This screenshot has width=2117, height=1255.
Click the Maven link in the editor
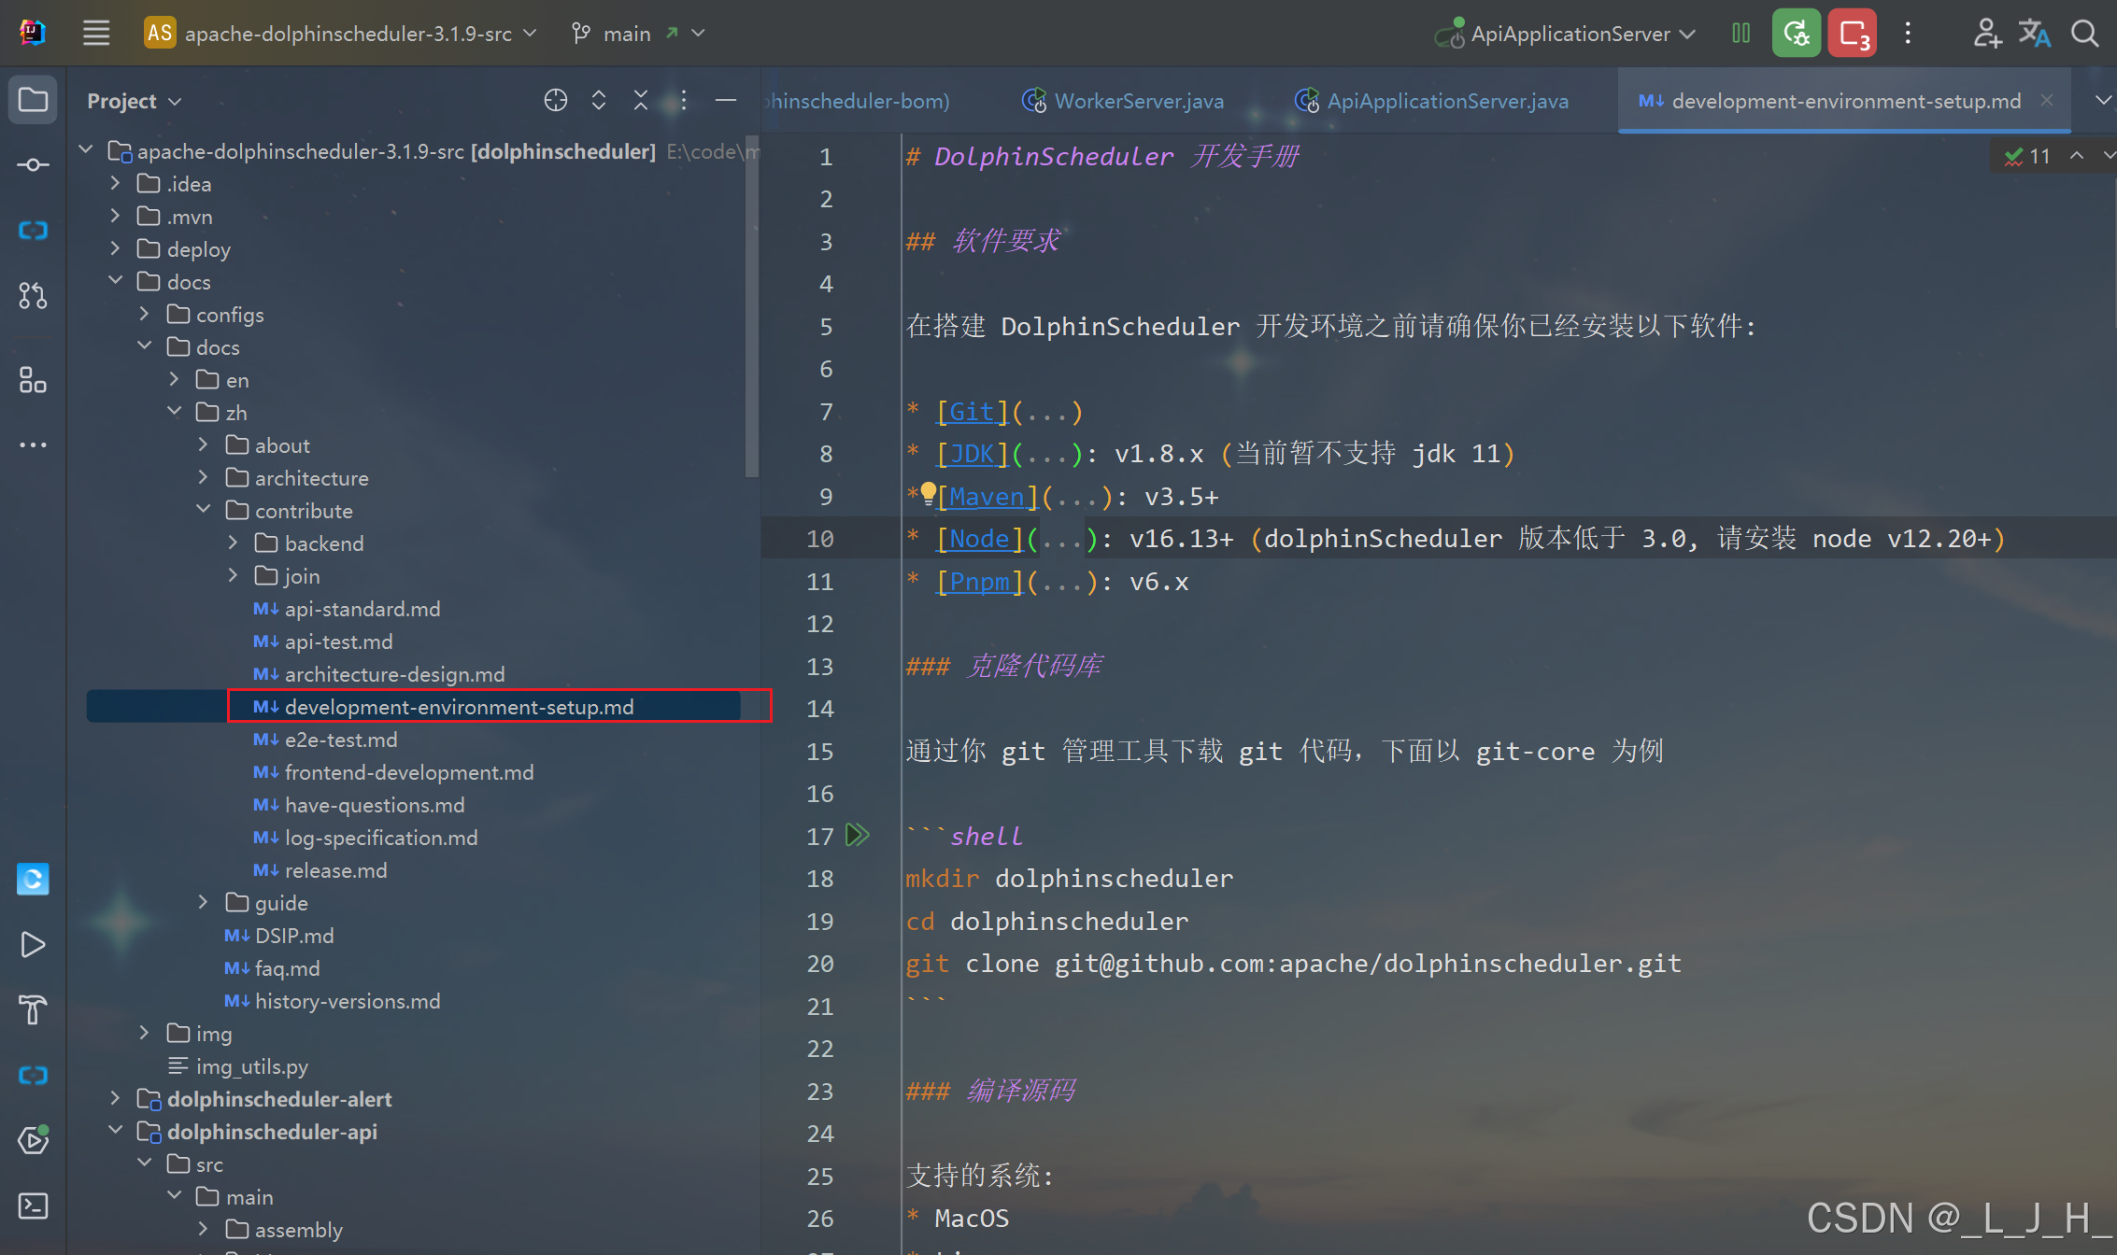pos(987,497)
